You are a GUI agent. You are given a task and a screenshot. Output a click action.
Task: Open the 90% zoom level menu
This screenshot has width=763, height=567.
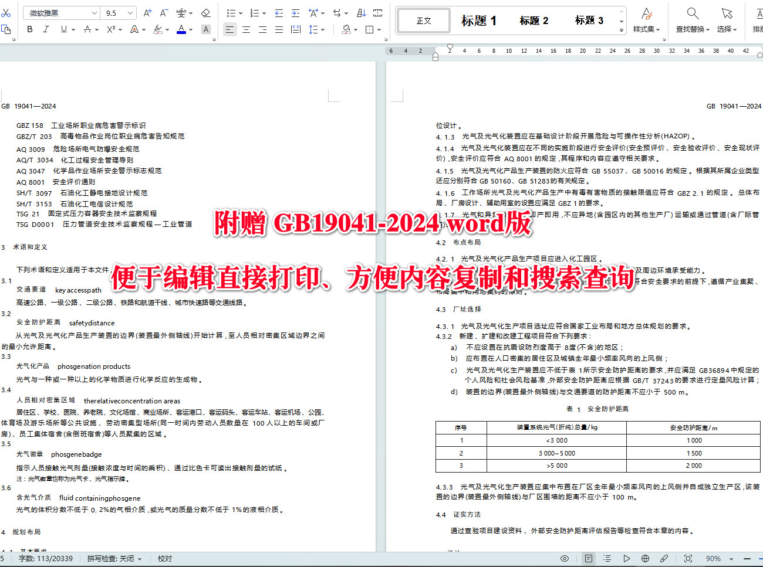(x=720, y=559)
